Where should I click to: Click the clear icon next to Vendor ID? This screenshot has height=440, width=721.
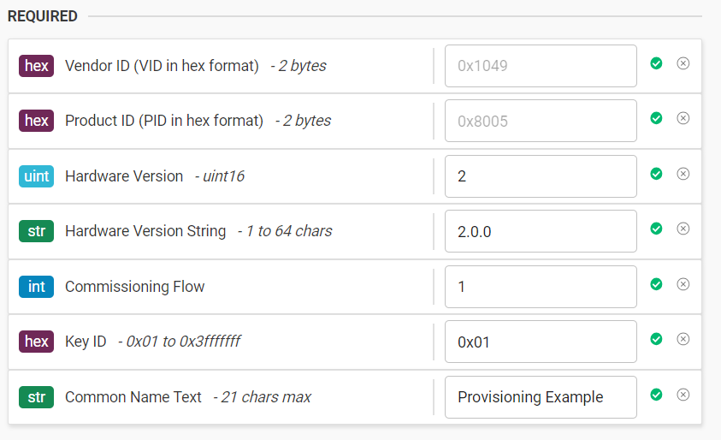coord(683,63)
